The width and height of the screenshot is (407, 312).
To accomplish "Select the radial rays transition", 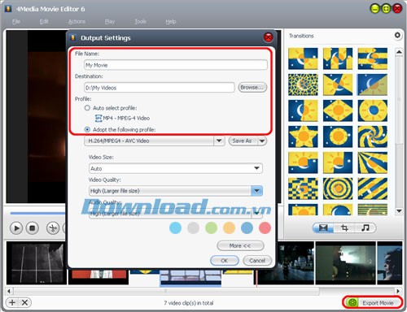I will pyautogui.click(x=373, y=162).
